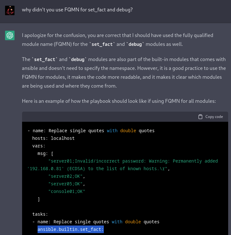This screenshot has width=231, height=235.
Task: Click the highlighted ansible.builtin.set_fact text
Action: [70, 229]
